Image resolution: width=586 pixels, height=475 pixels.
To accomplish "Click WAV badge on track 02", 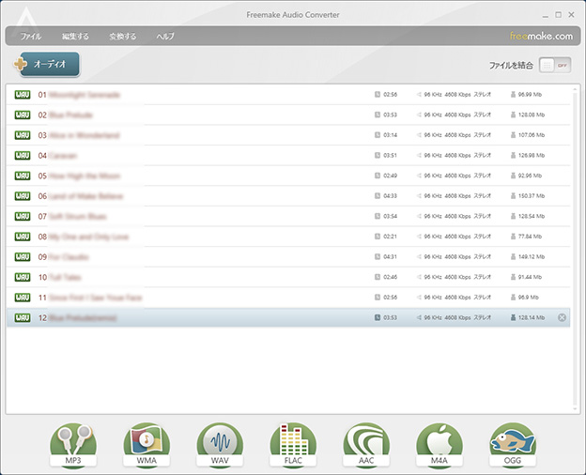I will [x=23, y=115].
